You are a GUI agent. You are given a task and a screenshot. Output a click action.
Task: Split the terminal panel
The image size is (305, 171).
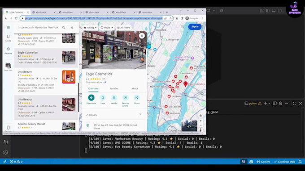click(x=274, y=104)
